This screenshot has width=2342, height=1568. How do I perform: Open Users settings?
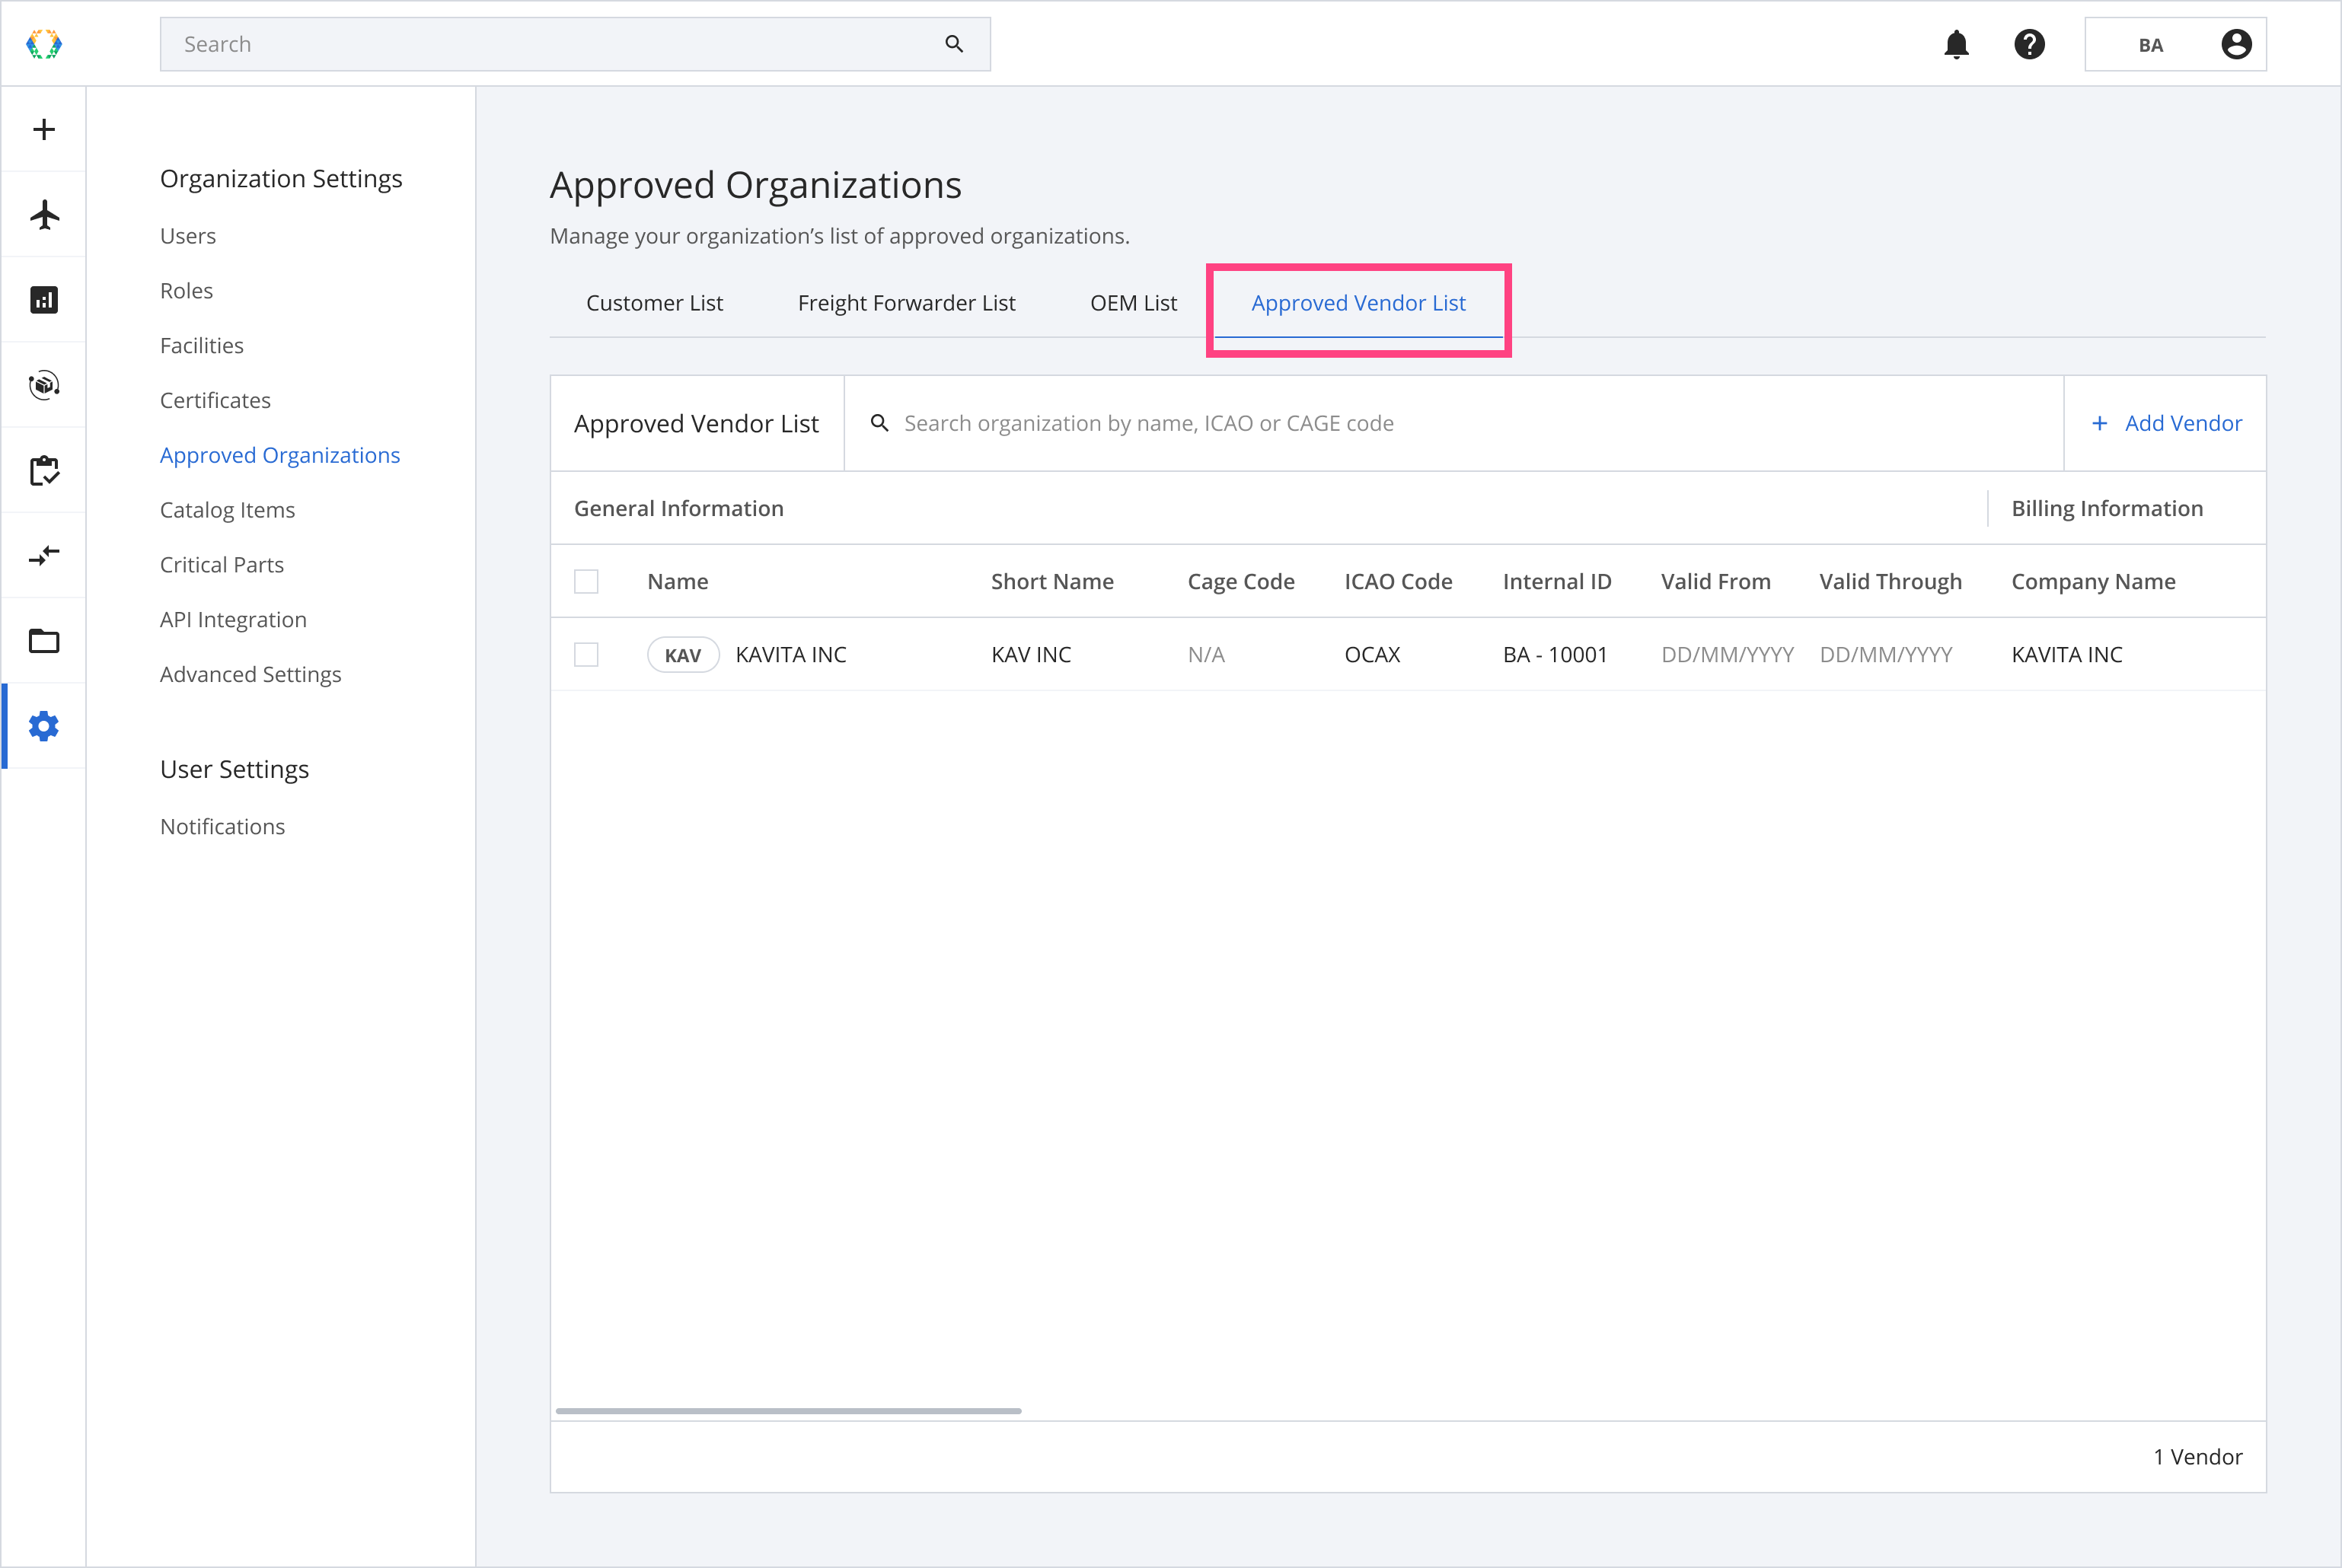188,236
